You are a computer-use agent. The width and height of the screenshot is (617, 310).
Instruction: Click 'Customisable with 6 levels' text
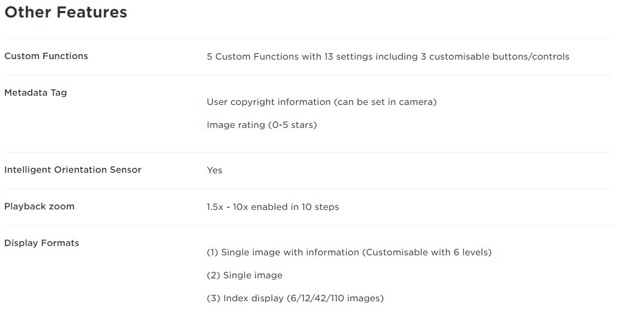point(426,252)
